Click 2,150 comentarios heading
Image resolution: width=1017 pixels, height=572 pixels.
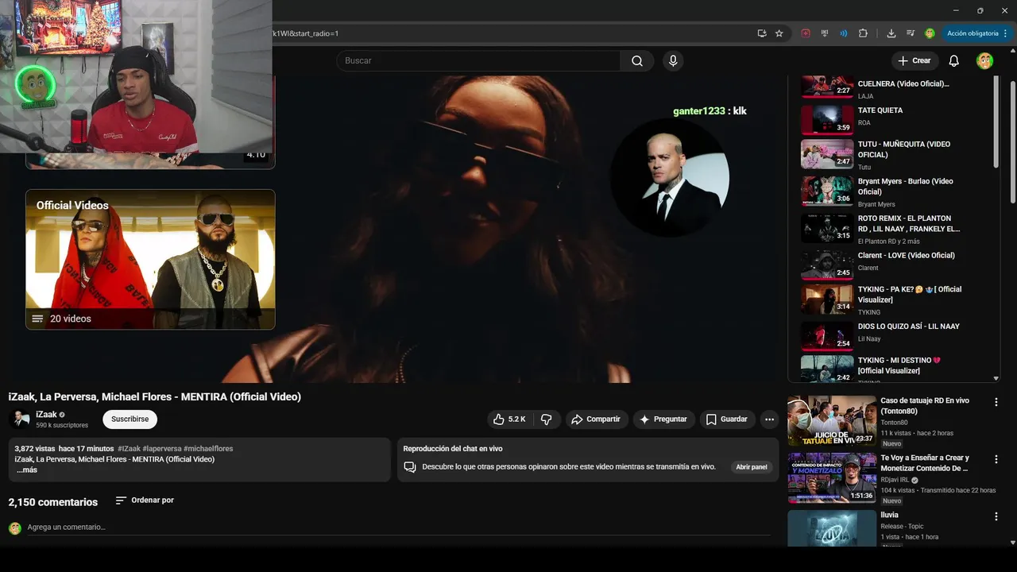[53, 502]
